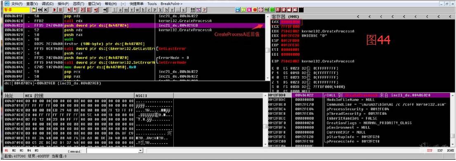Expand the Command history dropdown arrow
This screenshot has height=161, width=456.
click(140, 151)
